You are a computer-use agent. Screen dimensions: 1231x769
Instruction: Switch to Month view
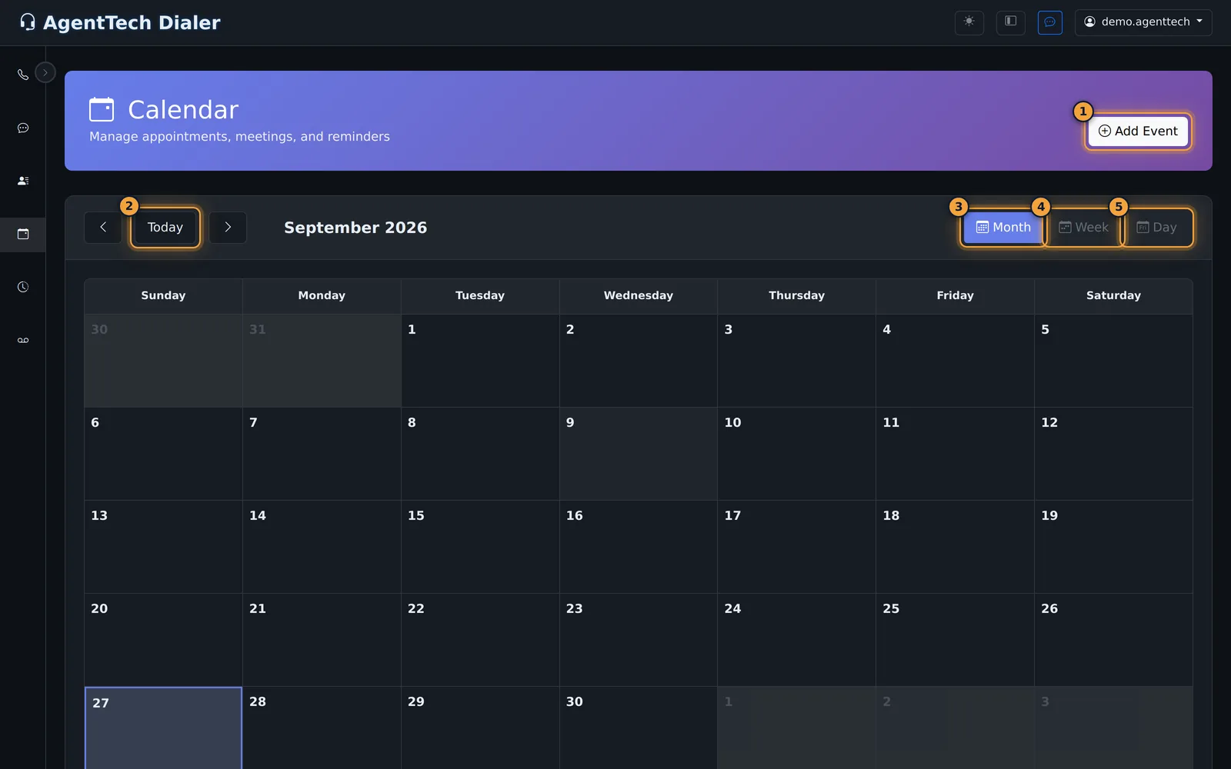(x=1003, y=228)
